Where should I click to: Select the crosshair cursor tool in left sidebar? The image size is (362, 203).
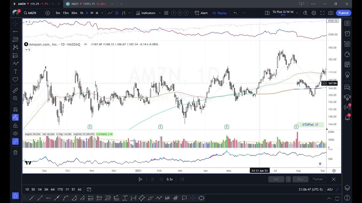[16, 23]
